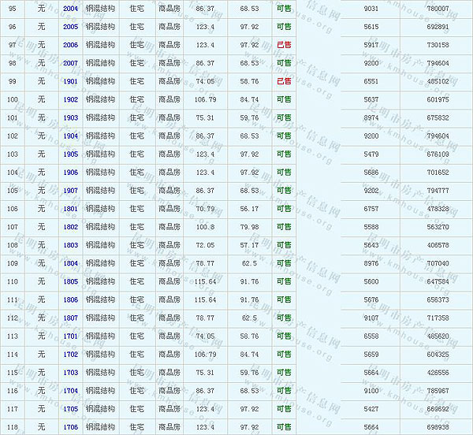
Task: Select room 2007 link
Action: [x=70, y=63]
